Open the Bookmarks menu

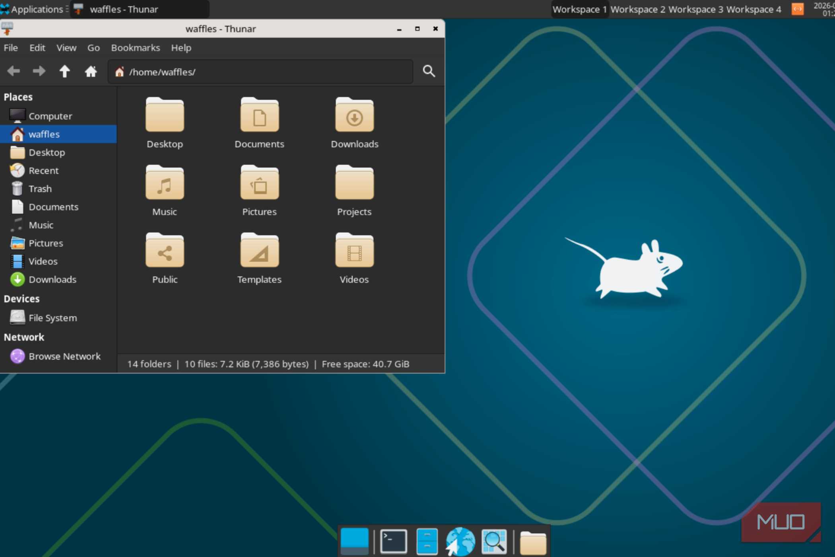point(135,48)
